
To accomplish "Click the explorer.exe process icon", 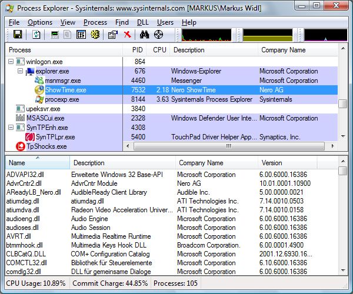I will click(x=30, y=71).
